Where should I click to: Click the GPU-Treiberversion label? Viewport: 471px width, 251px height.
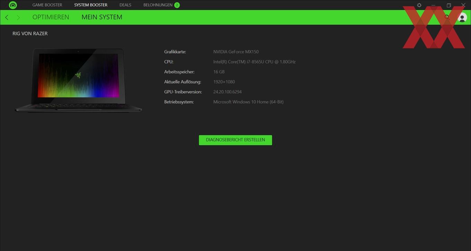183,92
